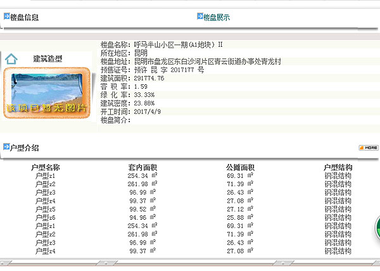The height and width of the screenshot is (271, 380).
Task: Select the 建筑造型 label
Action: (x=47, y=59)
